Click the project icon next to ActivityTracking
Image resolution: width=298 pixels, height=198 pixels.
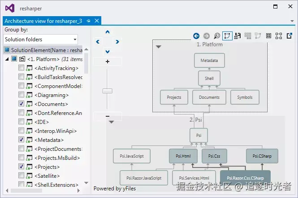click(29, 68)
